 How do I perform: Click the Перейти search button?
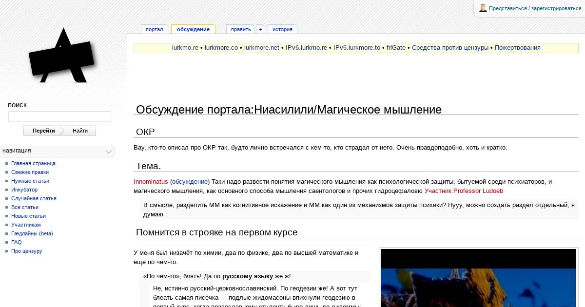click(44, 131)
